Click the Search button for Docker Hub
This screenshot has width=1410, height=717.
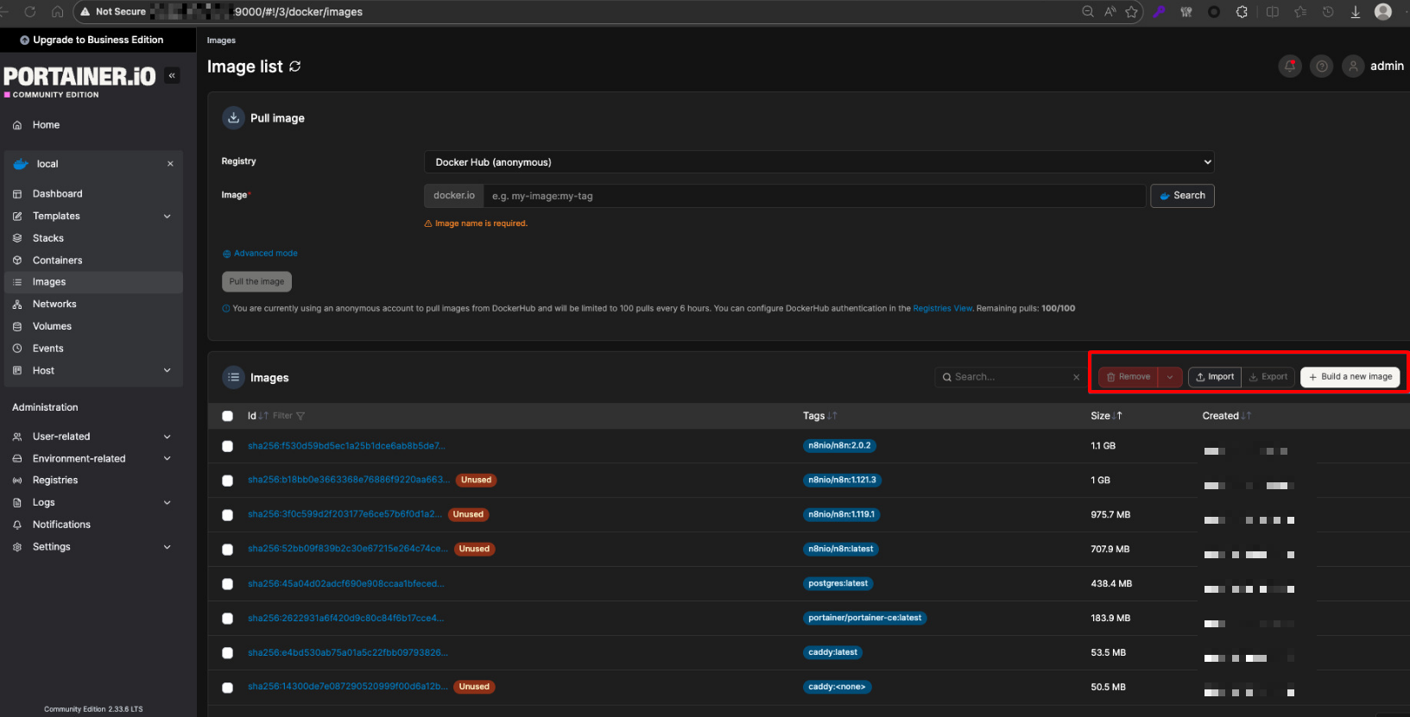(1182, 196)
